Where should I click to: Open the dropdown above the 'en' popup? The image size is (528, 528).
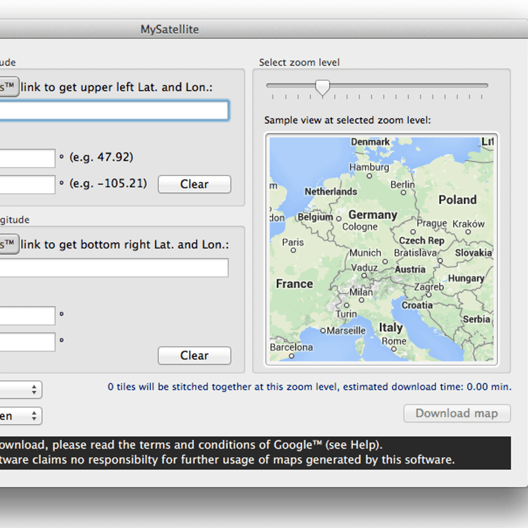tap(21, 389)
